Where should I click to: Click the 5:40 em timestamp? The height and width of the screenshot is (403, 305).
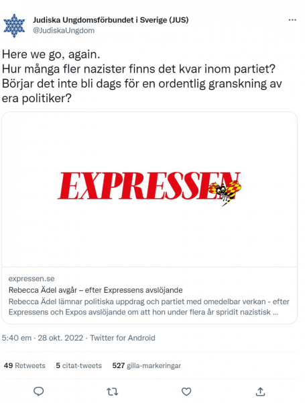click(17, 338)
